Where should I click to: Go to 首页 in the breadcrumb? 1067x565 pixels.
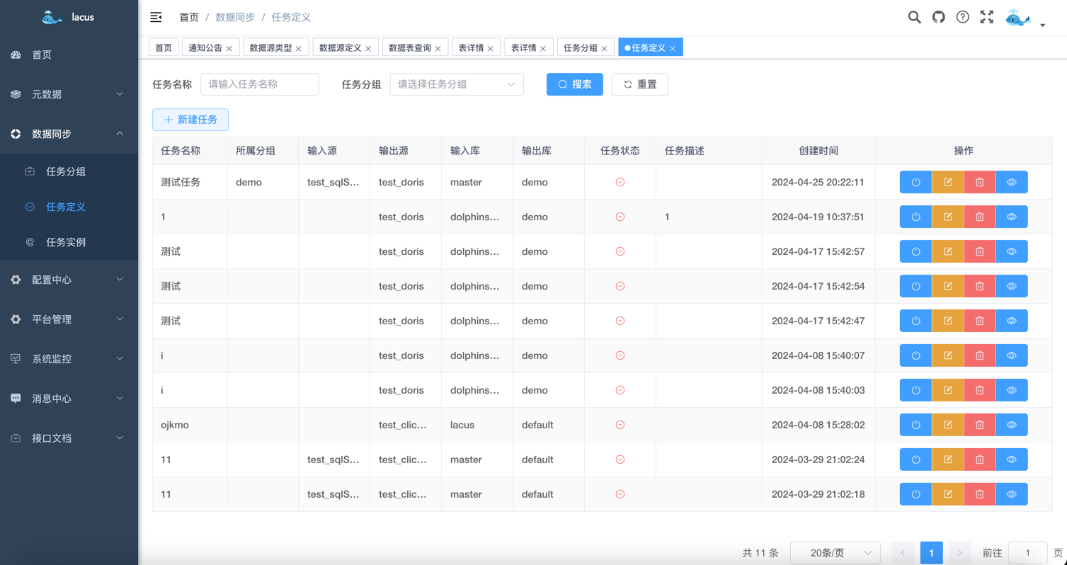[189, 17]
